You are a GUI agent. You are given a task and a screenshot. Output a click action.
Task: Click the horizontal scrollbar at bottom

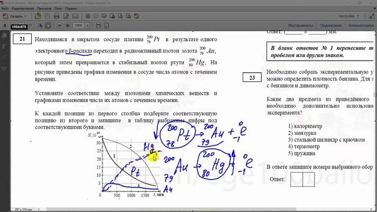171,210
